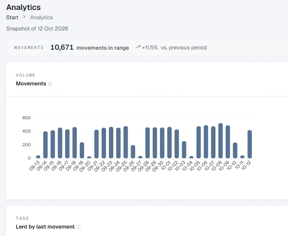Click the MOVEMENTS summary label
This screenshot has height=236, width=288.
click(29, 48)
